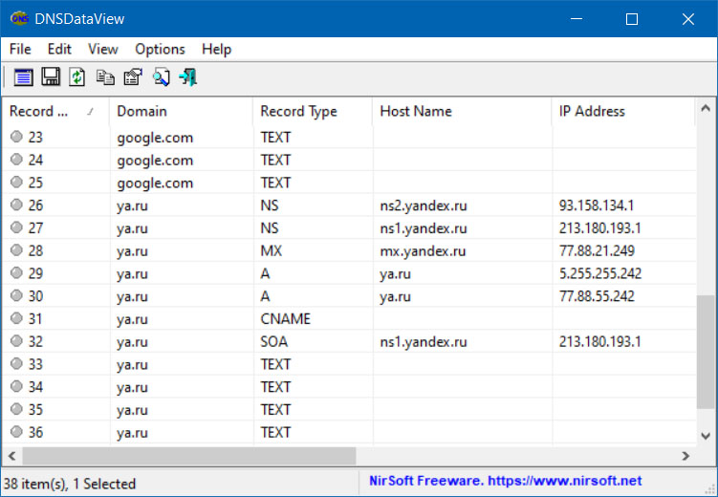Click the vertical scrollbar down arrow
This screenshot has height=497, width=718.
pos(706,435)
